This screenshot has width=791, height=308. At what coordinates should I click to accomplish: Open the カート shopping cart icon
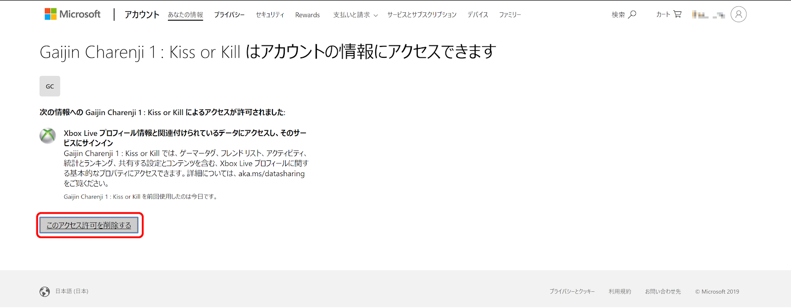point(677,14)
